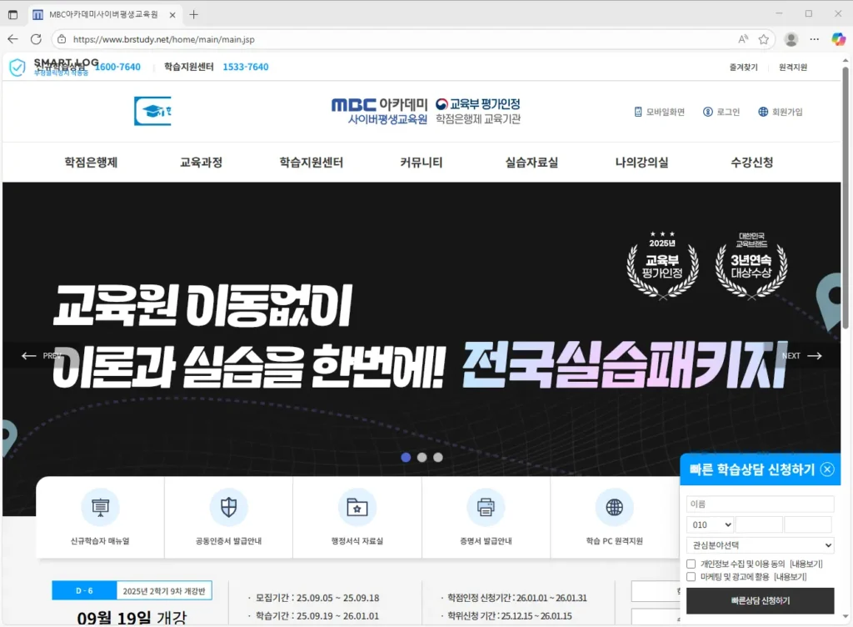This screenshot has height=627, width=853.
Task: Open the 학습 PC 원격지원 globe icon
Action: (614, 507)
